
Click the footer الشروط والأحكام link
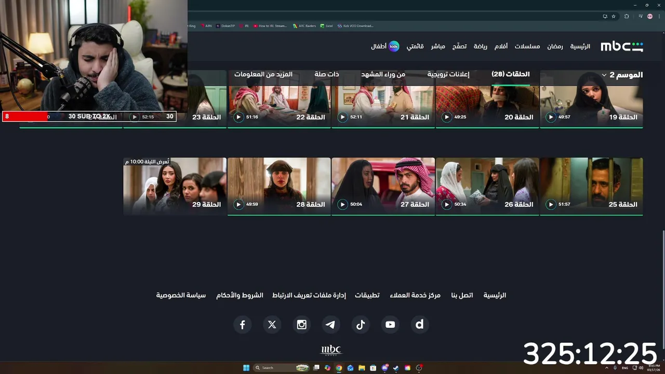[240, 296]
